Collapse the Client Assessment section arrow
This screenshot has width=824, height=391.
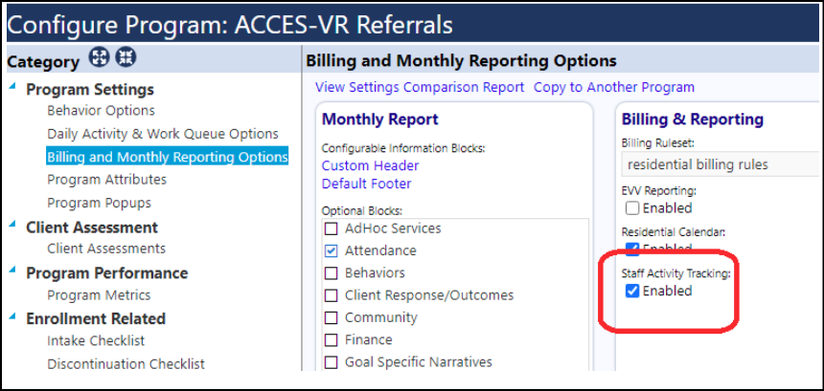[13, 226]
